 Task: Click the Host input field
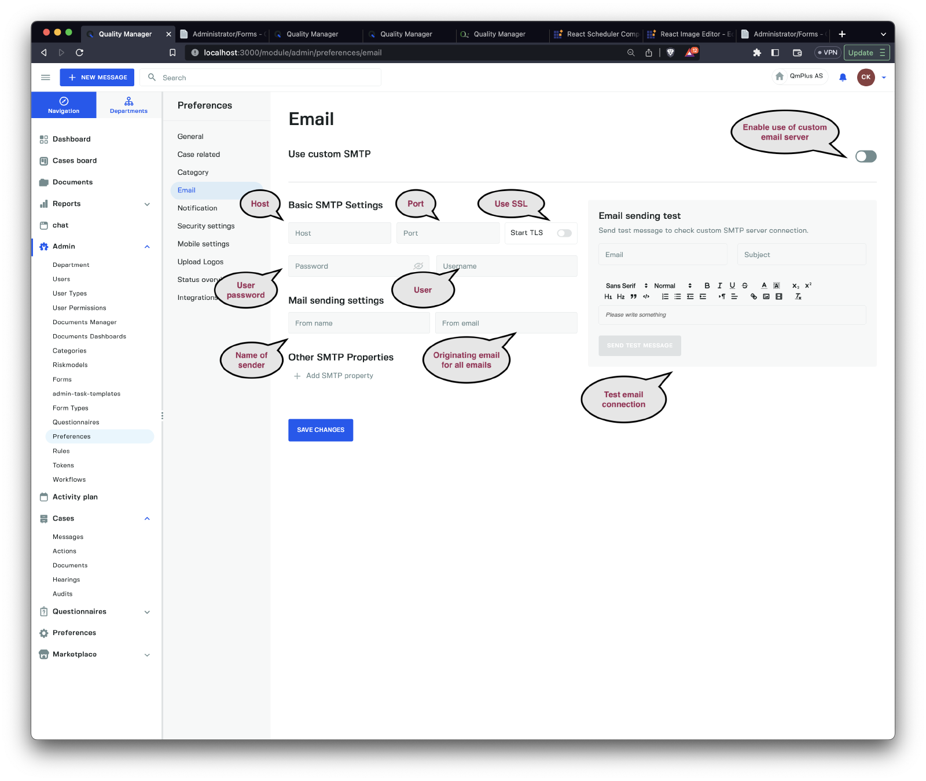tap(340, 233)
